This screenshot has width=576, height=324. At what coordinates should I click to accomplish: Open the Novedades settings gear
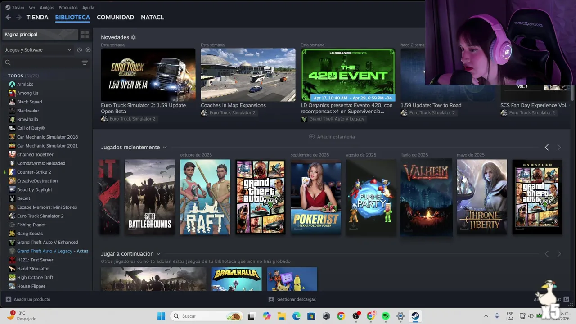[x=133, y=37]
